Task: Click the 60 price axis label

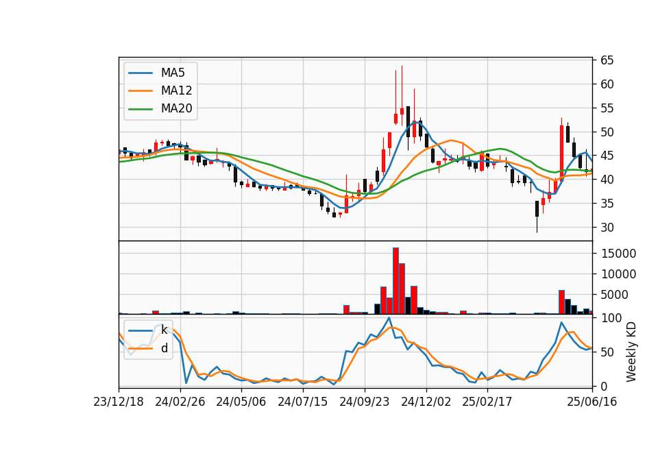Action: (x=607, y=84)
